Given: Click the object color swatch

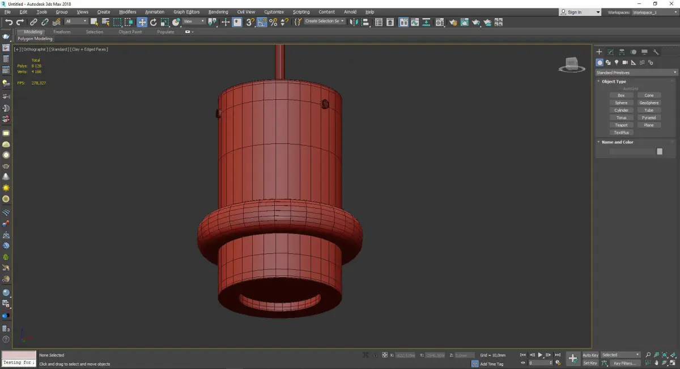Looking at the screenshot, I should click(659, 151).
